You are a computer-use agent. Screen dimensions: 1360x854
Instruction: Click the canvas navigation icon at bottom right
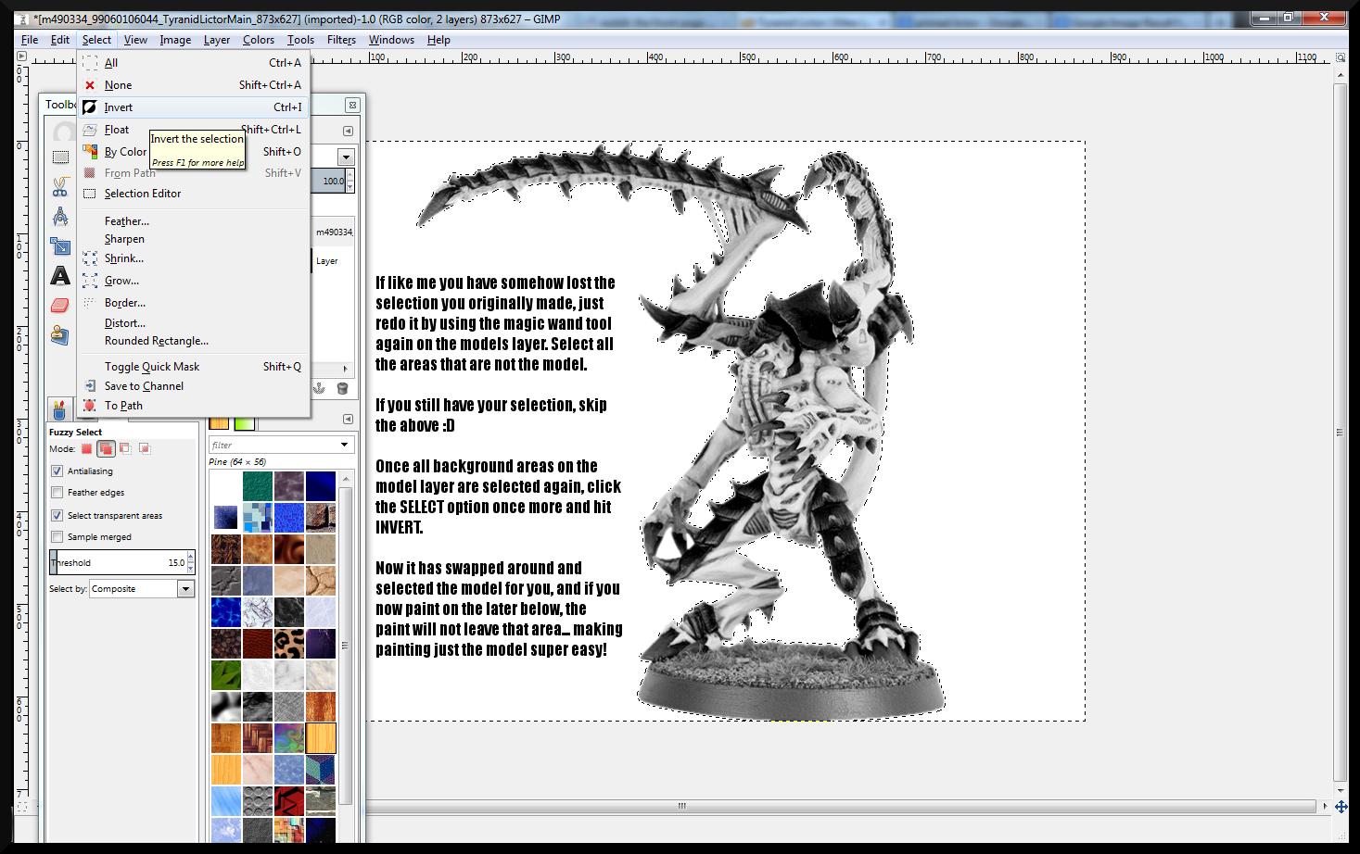(x=1340, y=807)
